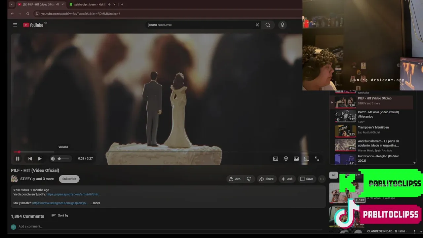Expand description with ...more
The image size is (423, 238).
95,203
